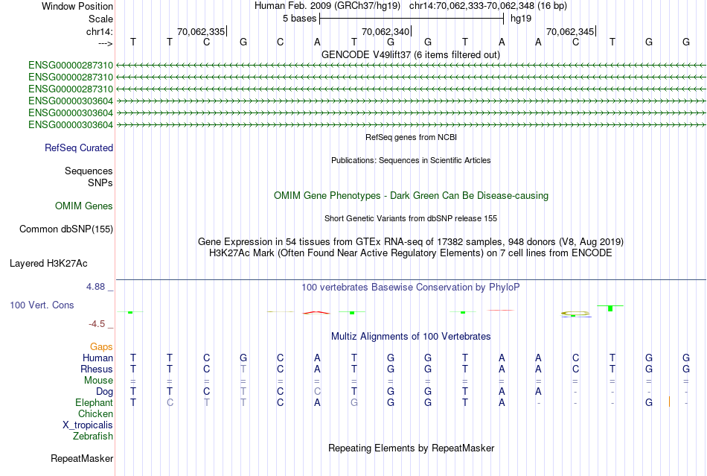Select the Chicken alignment row label
The width and height of the screenshot is (707, 476).
[95, 413]
